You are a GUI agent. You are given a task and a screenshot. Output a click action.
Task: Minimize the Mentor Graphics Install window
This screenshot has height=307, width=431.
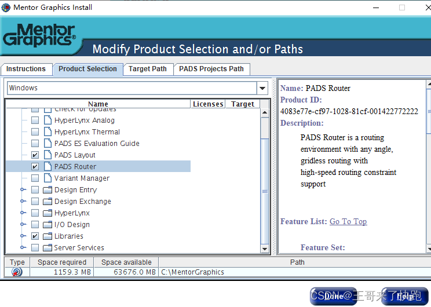(376, 8)
